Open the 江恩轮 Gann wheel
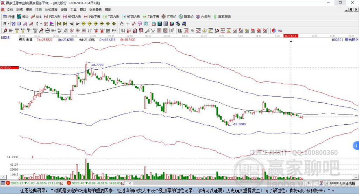 click(x=169, y=17)
